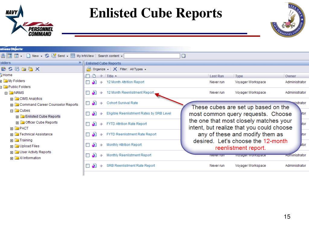Screen dimensions: 309x232
Task: Open the Cohort Survival Rate link
Action: [x=122, y=103]
